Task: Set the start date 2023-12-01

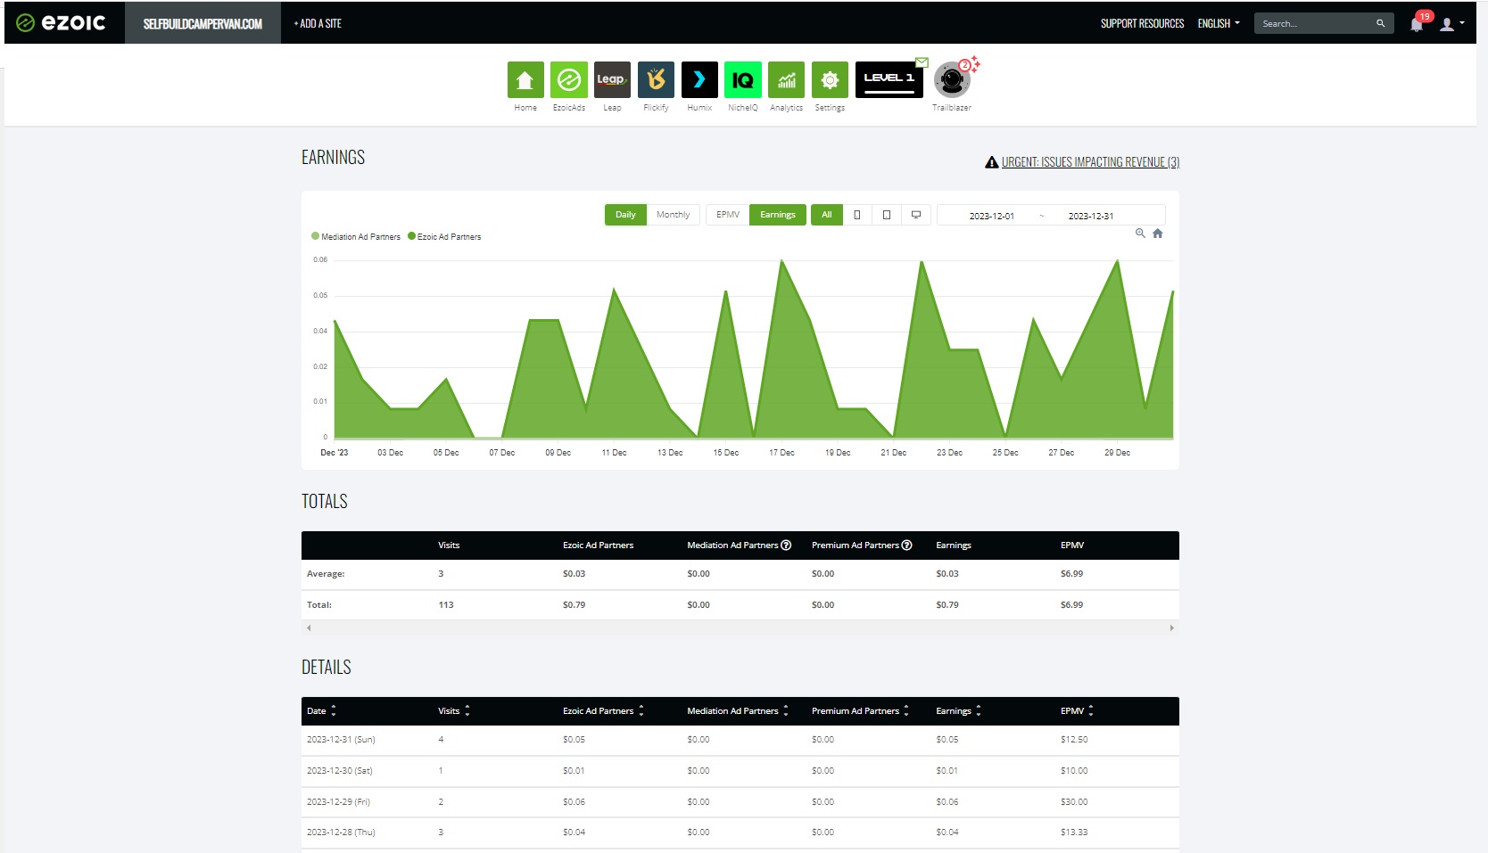Action: point(991,216)
